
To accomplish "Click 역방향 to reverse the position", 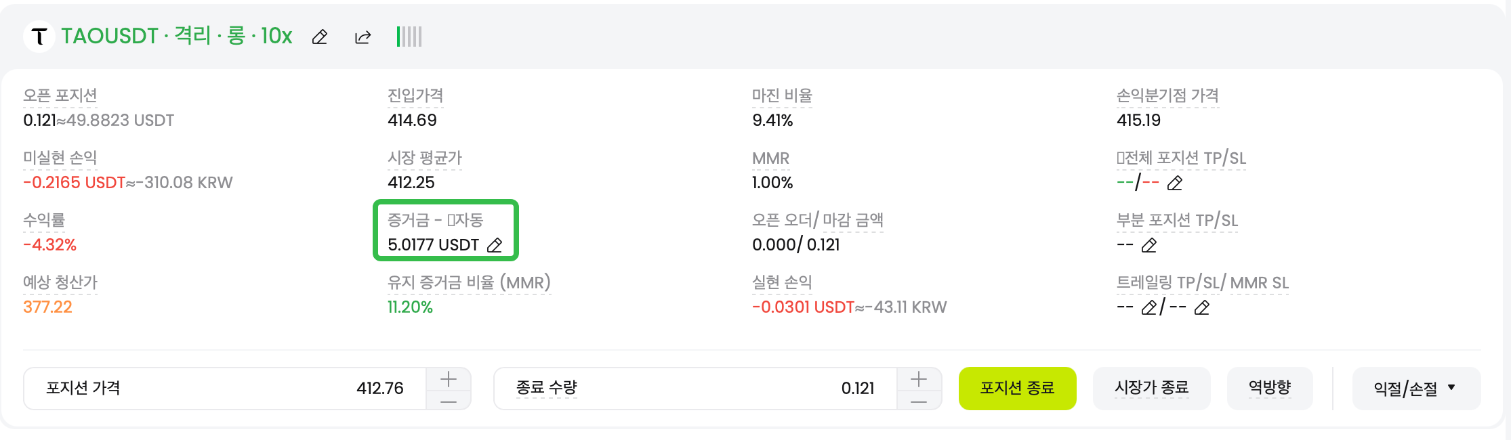I will (x=1270, y=388).
